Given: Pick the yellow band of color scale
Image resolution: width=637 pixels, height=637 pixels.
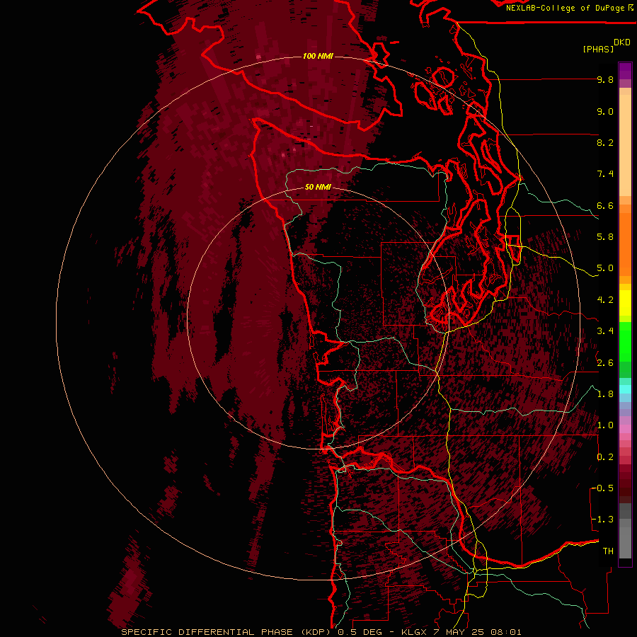Looking at the screenshot, I should point(625,303).
